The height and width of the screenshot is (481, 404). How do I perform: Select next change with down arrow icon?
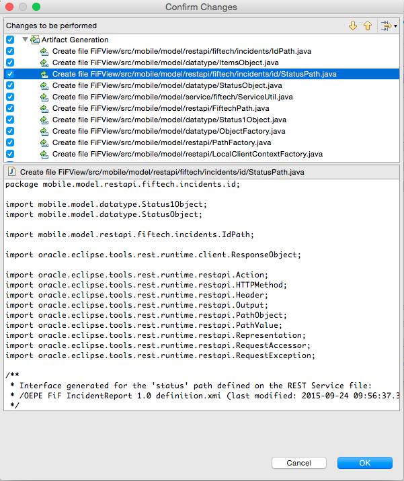tap(353, 26)
